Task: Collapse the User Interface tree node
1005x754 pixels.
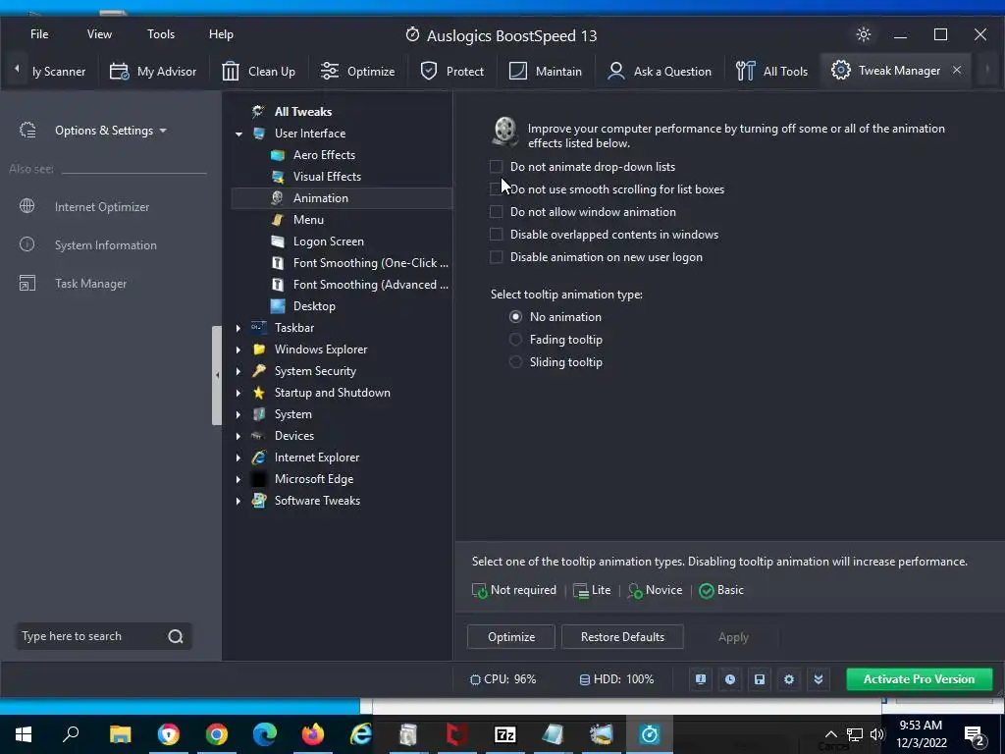Action: click(238, 134)
